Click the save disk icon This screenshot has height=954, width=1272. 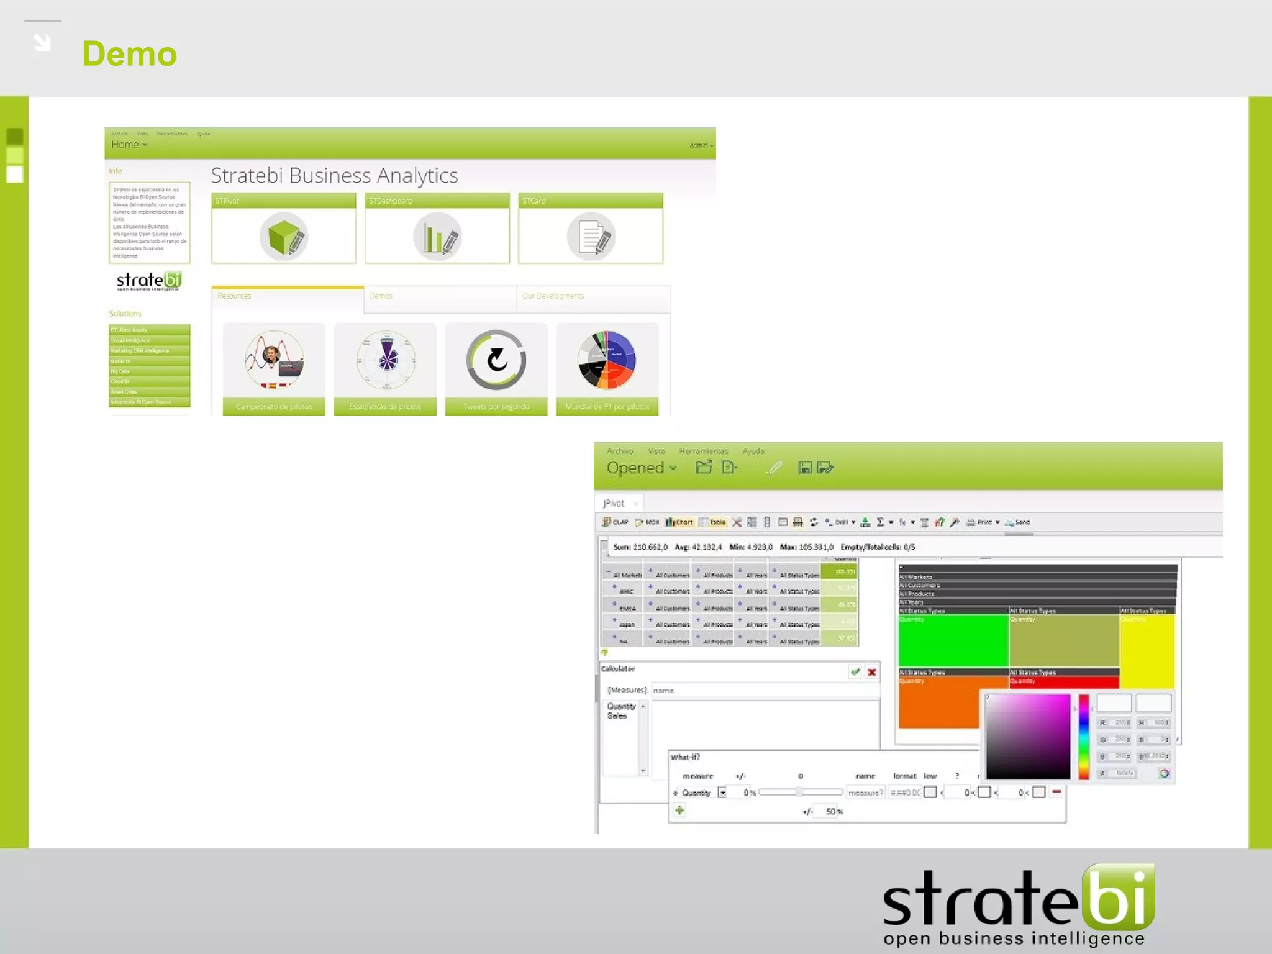pyautogui.click(x=805, y=468)
